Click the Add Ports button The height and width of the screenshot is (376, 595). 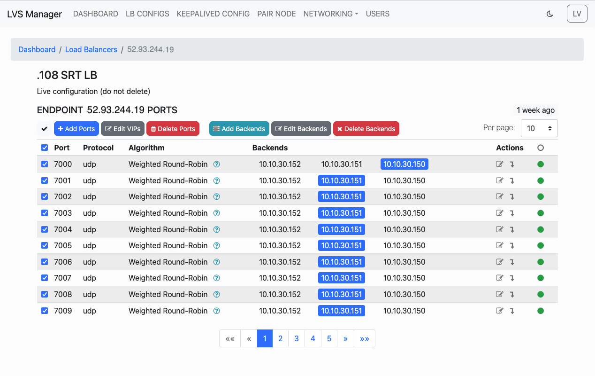76,129
